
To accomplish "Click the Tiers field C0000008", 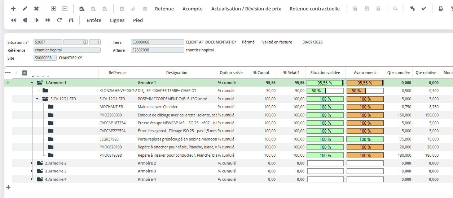I will (158, 42).
